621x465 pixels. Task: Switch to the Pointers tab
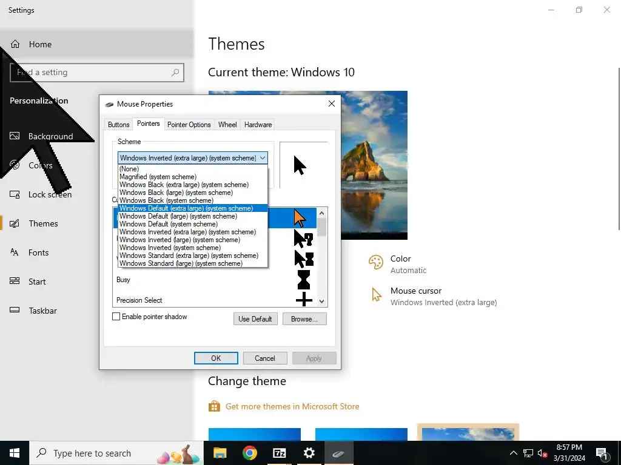(148, 124)
